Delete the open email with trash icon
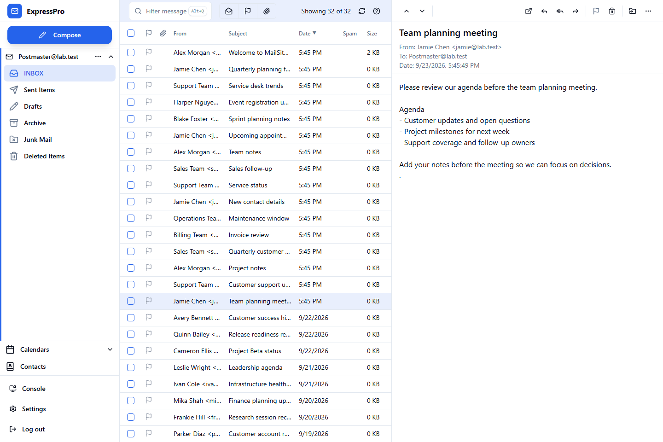Viewport: 663px width, 442px height. point(612,11)
